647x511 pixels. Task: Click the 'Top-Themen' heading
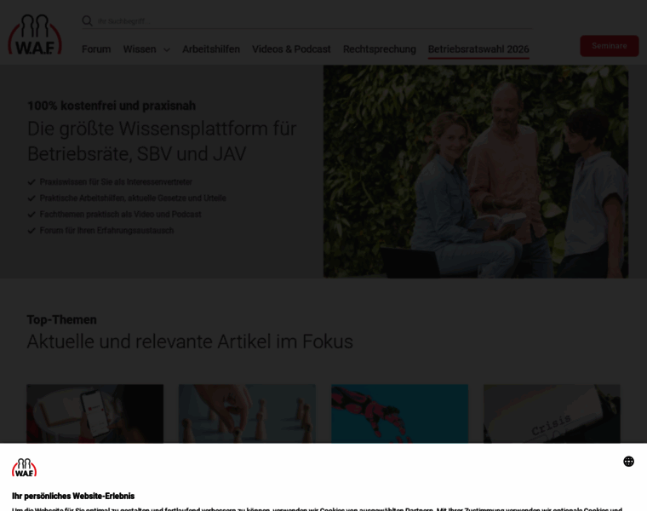pos(62,320)
